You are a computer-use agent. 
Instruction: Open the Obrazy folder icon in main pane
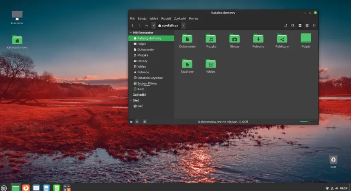pos(235,39)
